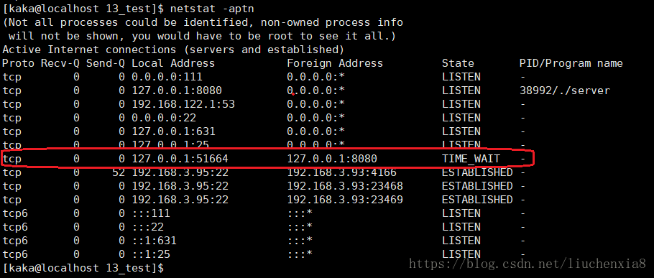This screenshot has width=654, height=278.
Task: Select tcp6 local address "::1:25"
Action: click(151, 254)
